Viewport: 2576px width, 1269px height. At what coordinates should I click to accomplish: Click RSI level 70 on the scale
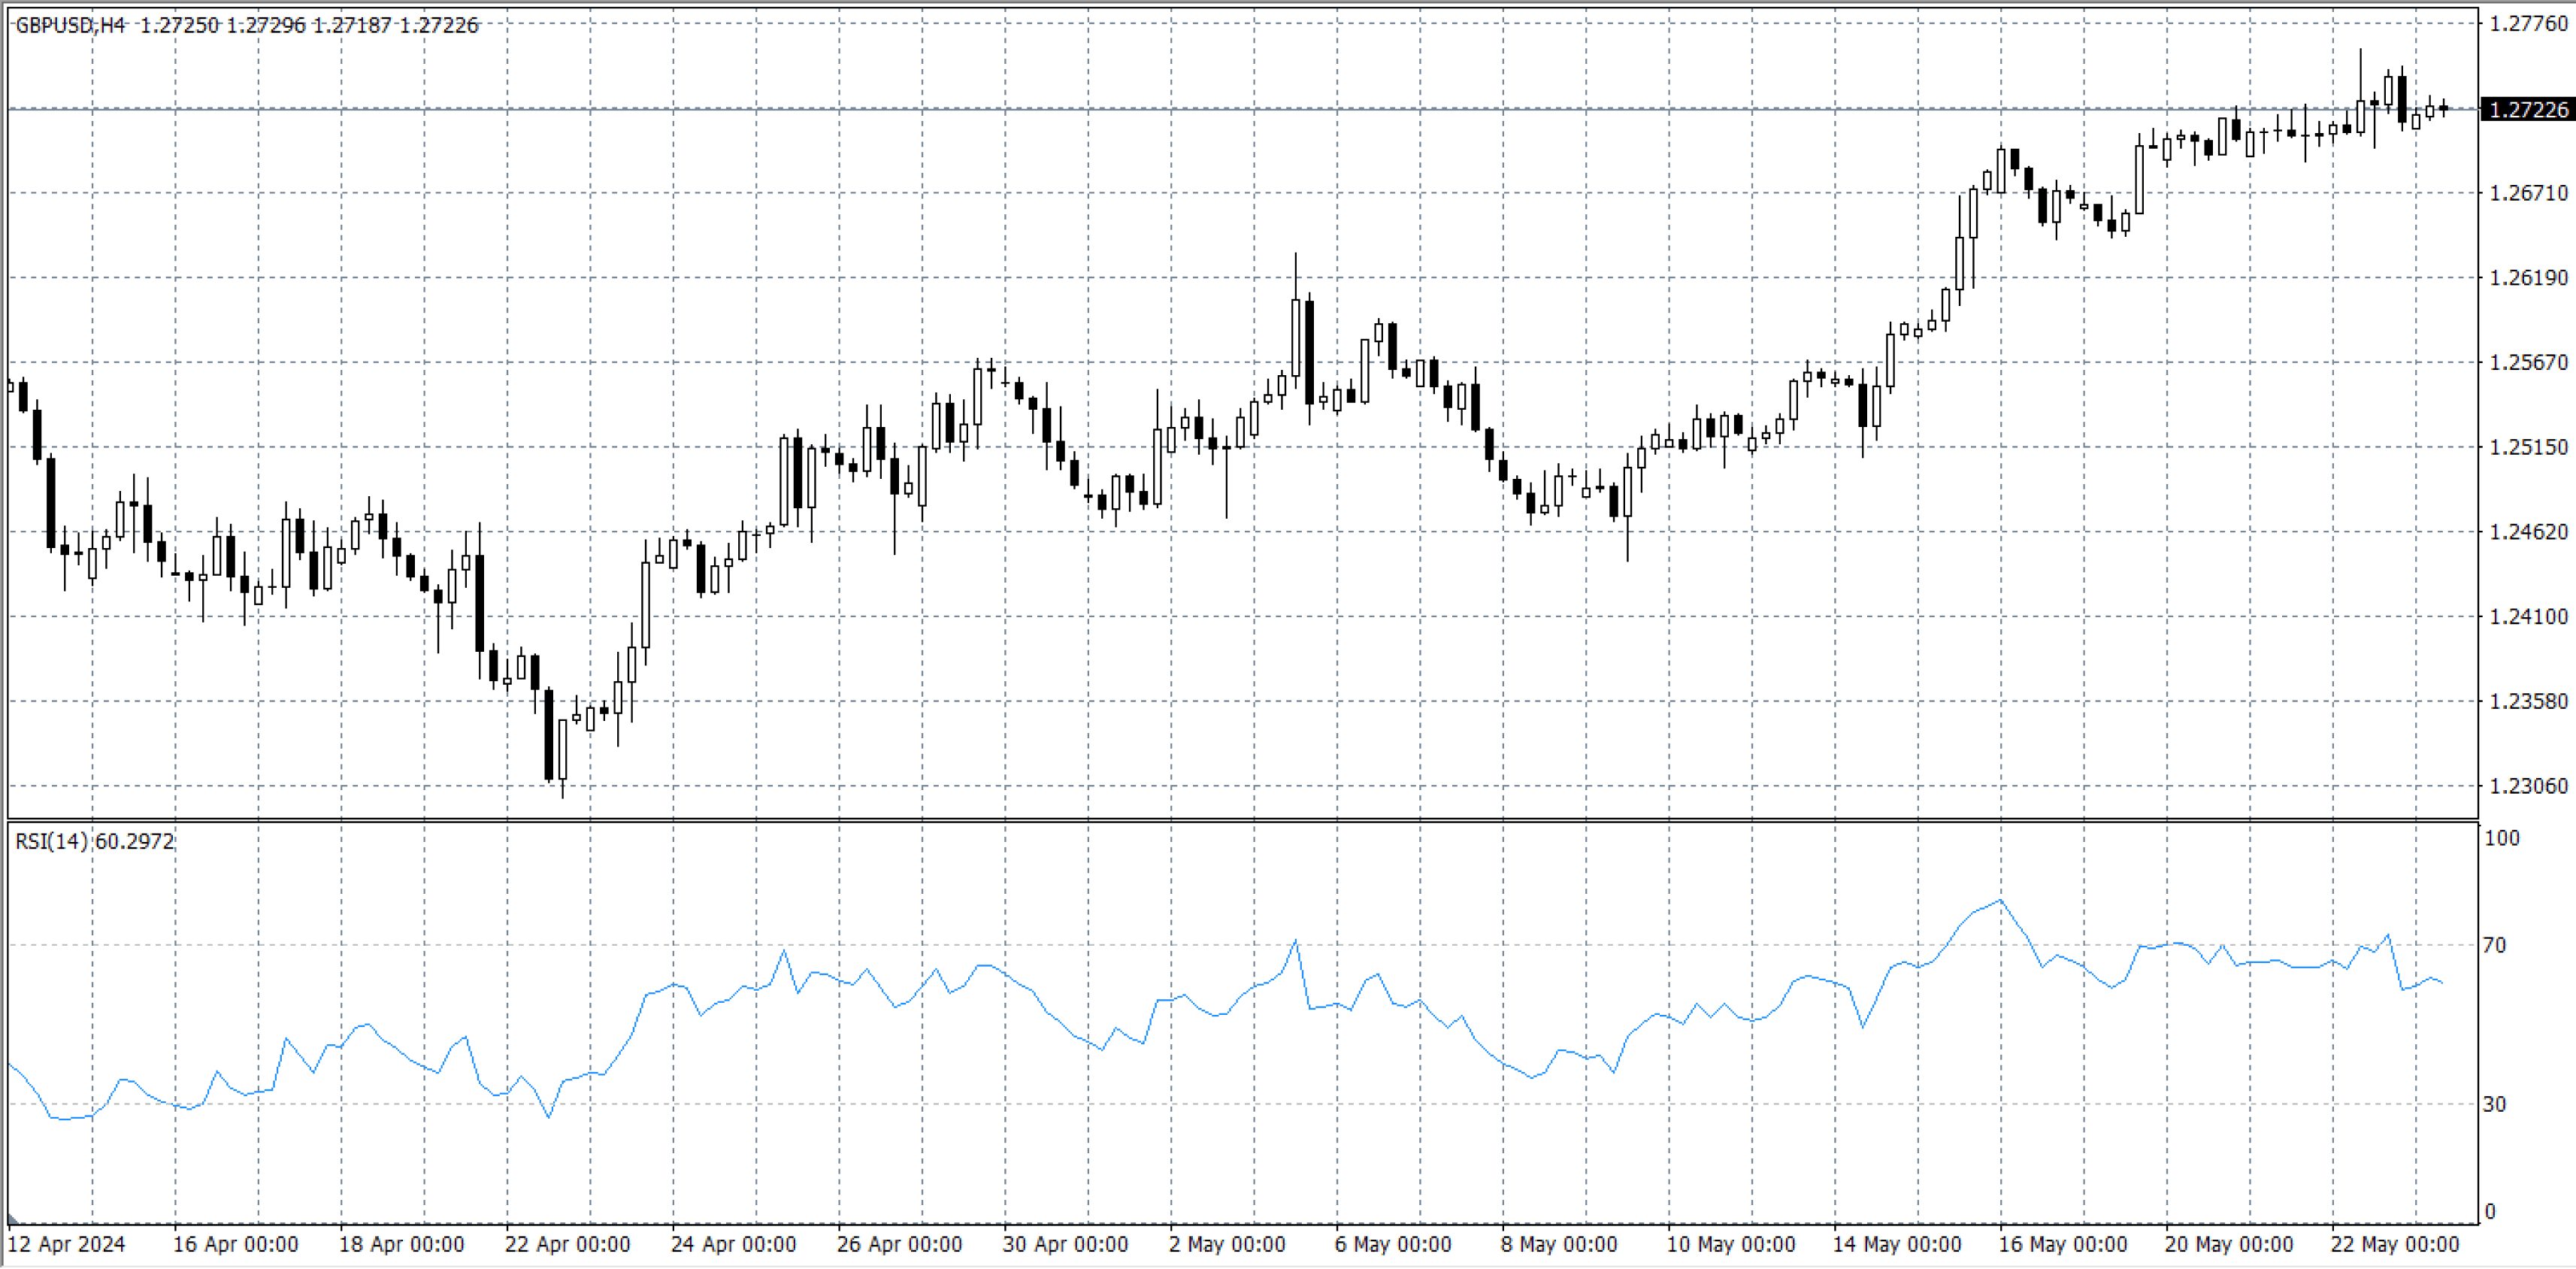[2494, 945]
